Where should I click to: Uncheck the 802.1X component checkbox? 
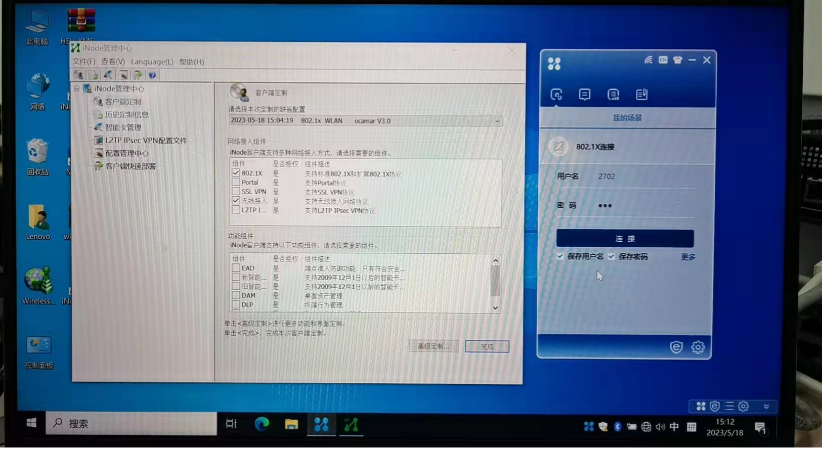(x=236, y=173)
